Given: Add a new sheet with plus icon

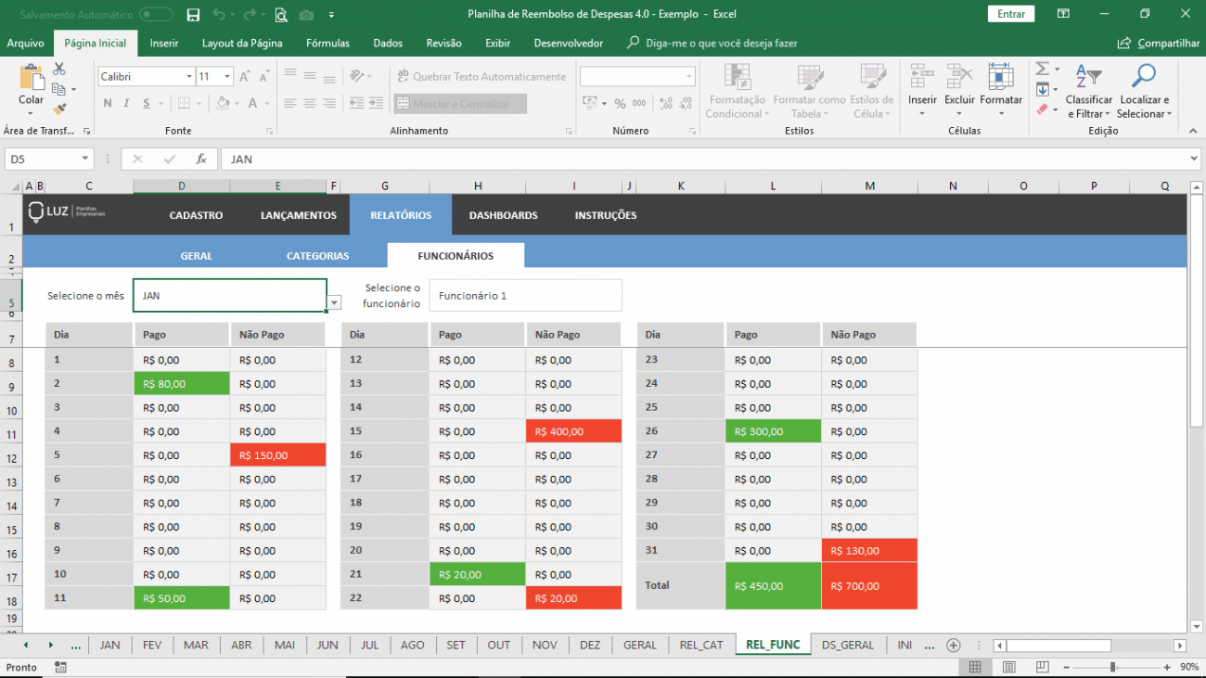Looking at the screenshot, I should click(953, 645).
